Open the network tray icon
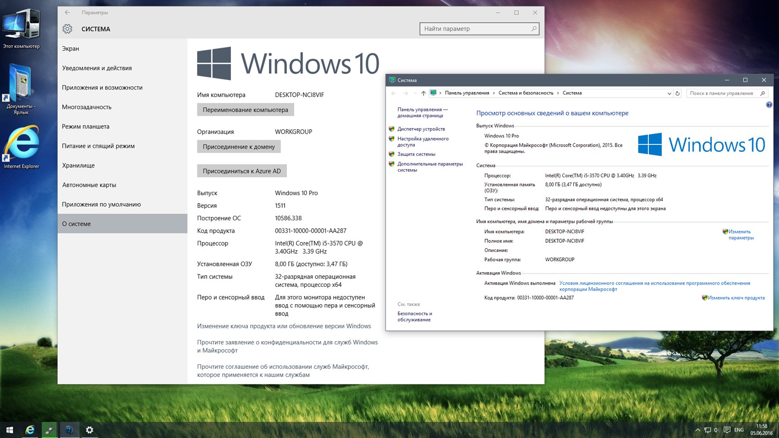779x438 pixels. (708, 430)
